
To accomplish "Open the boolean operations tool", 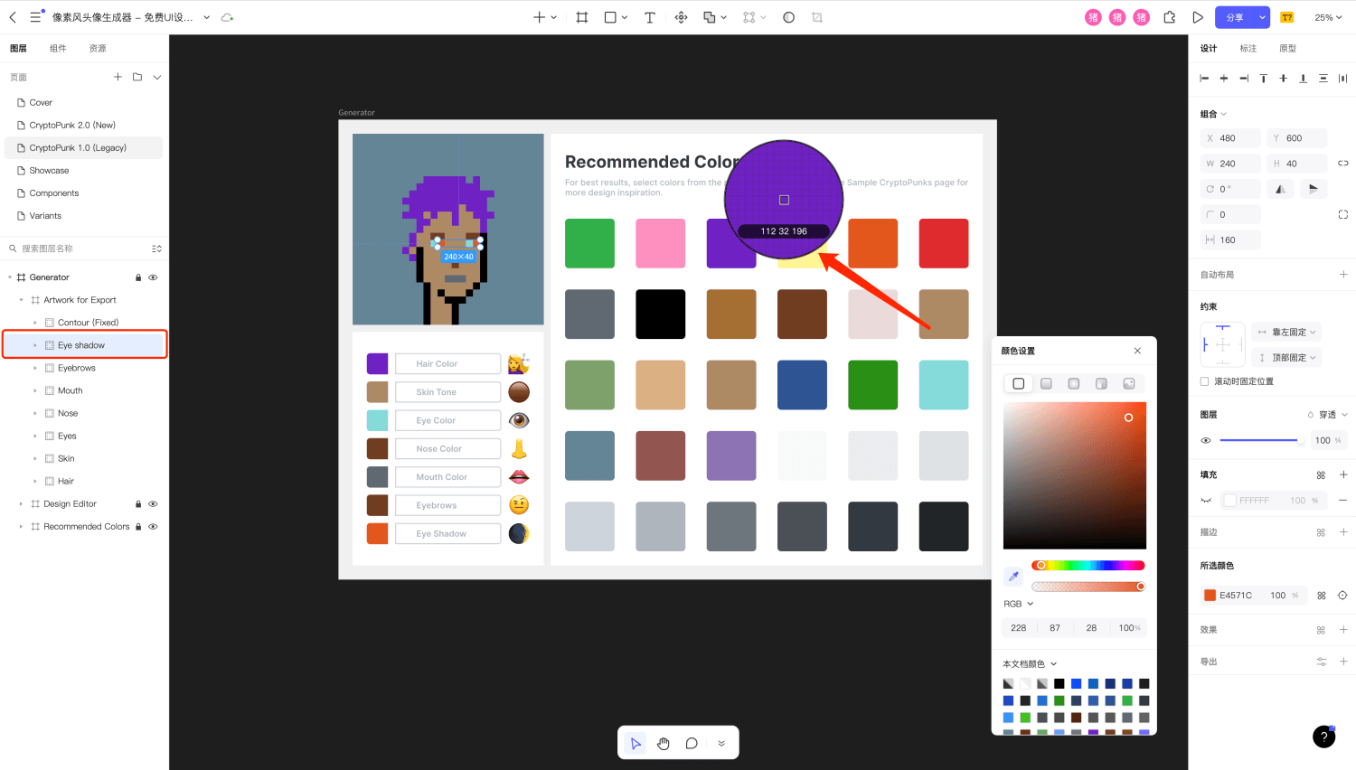I will 710,17.
